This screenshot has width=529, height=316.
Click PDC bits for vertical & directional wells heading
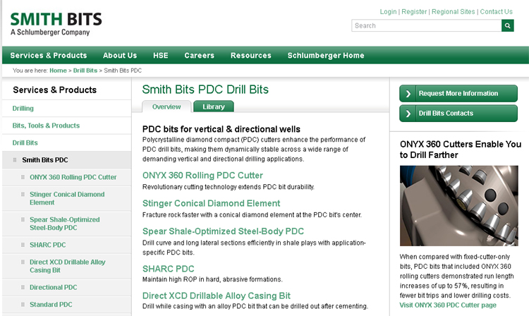[221, 129]
